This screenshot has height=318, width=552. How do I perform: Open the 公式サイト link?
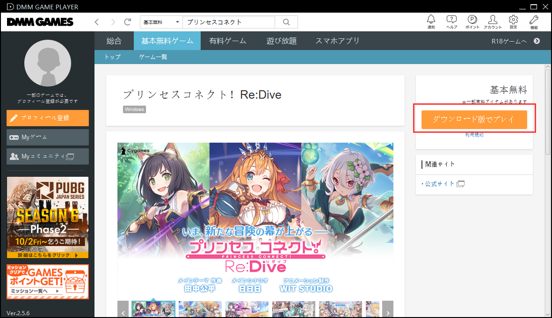pyautogui.click(x=439, y=184)
